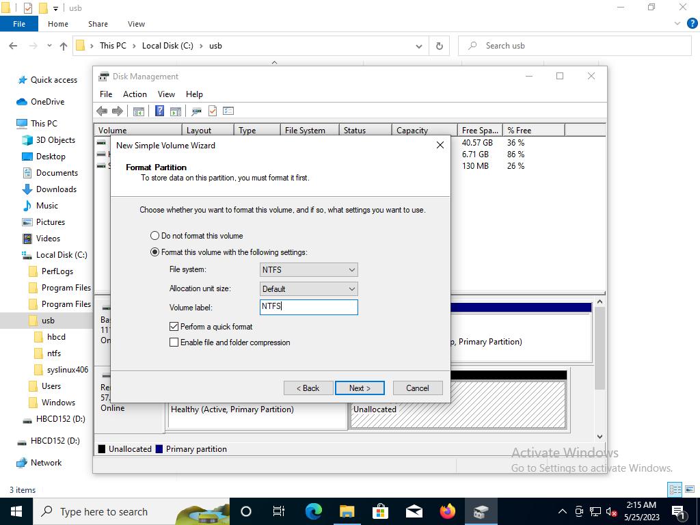Enable file and folder compression checkbox
The image size is (700, 525).
(174, 342)
